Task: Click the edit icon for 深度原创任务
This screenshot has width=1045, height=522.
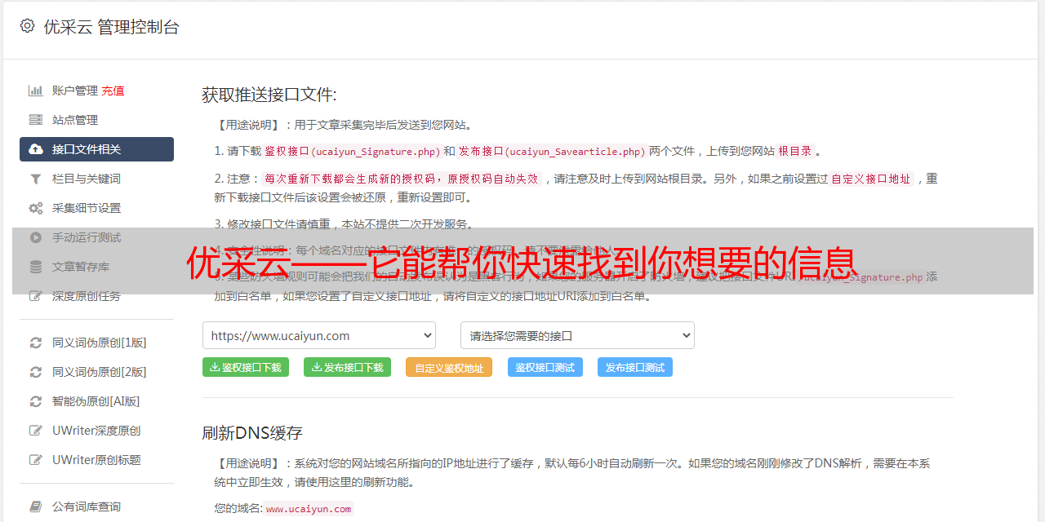Action: coord(36,296)
